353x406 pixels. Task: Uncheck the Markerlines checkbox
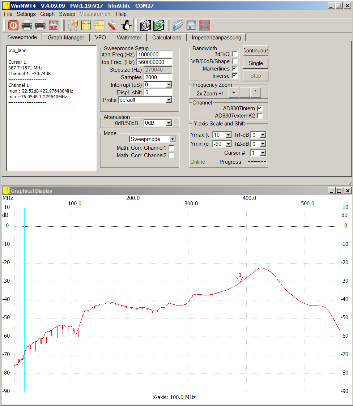pos(235,69)
